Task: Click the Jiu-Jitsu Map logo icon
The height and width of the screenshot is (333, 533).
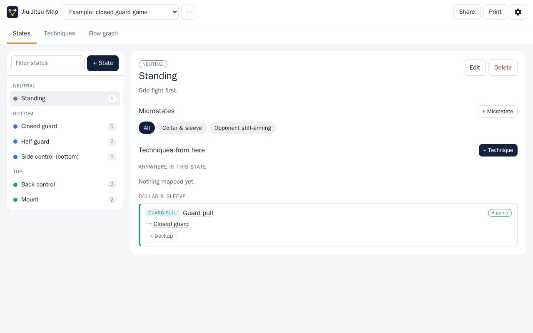Action: 12,12
